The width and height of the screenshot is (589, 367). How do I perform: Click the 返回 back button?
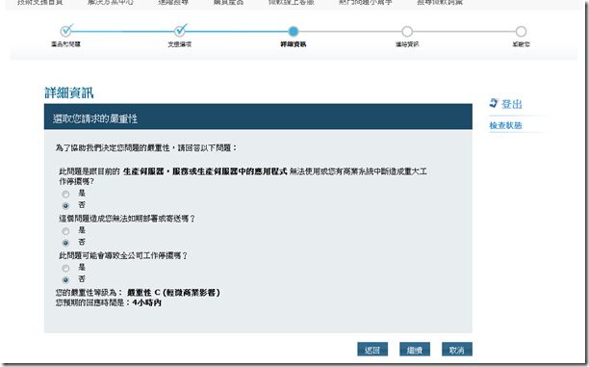point(372,350)
